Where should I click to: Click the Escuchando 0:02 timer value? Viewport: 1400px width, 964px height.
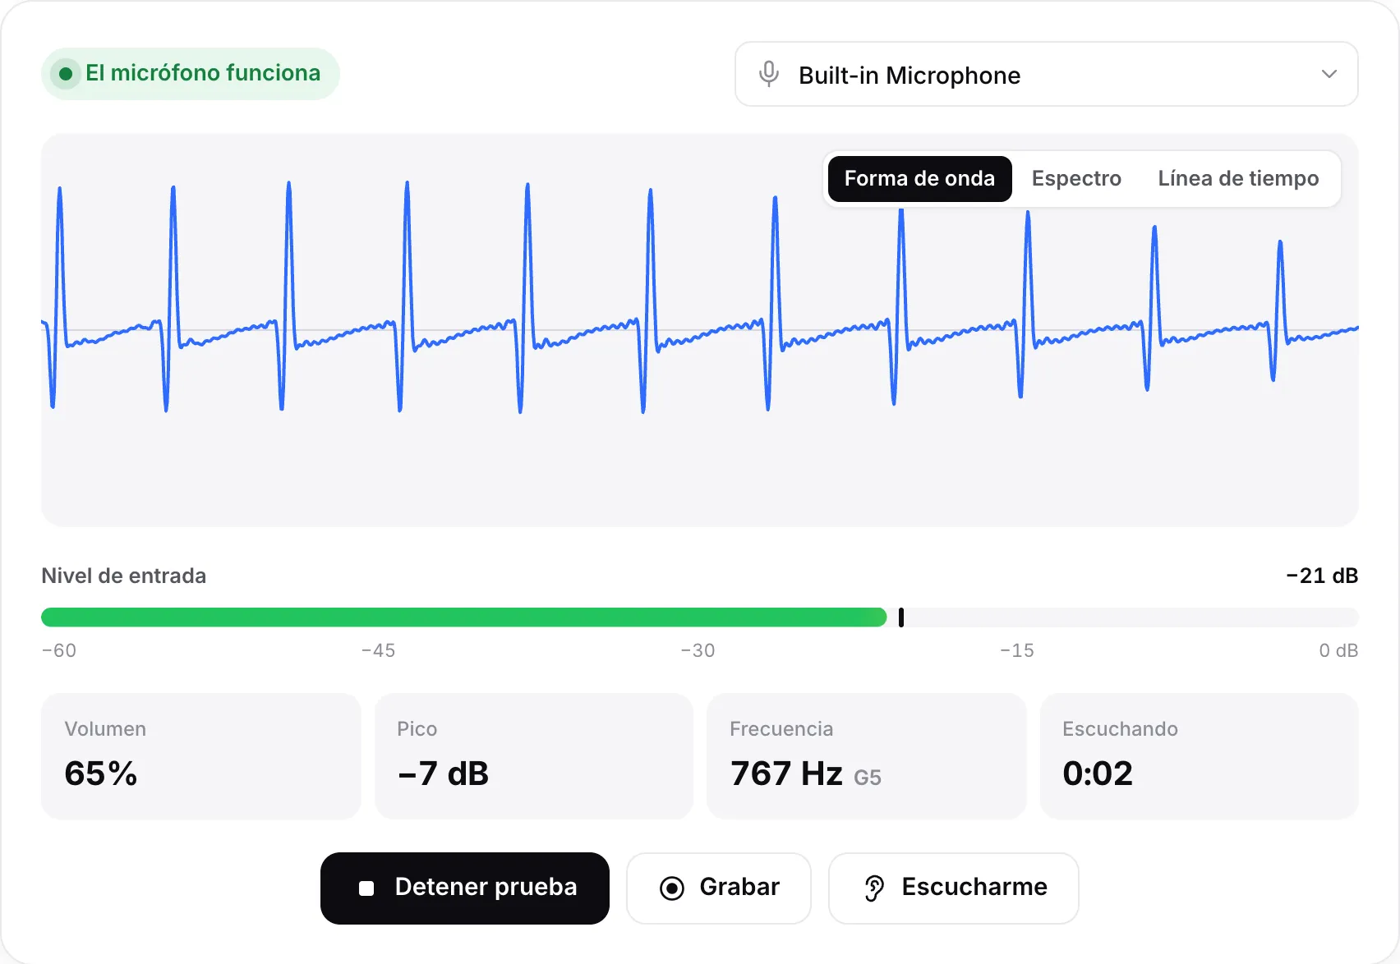point(1098,773)
